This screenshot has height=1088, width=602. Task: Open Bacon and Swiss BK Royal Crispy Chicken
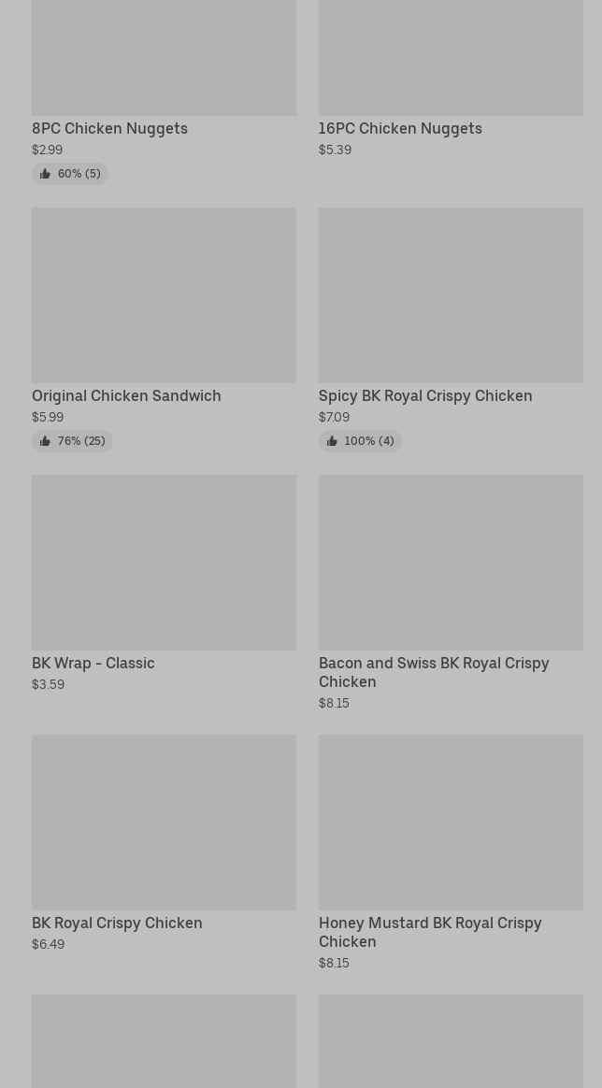pyautogui.click(x=434, y=672)
